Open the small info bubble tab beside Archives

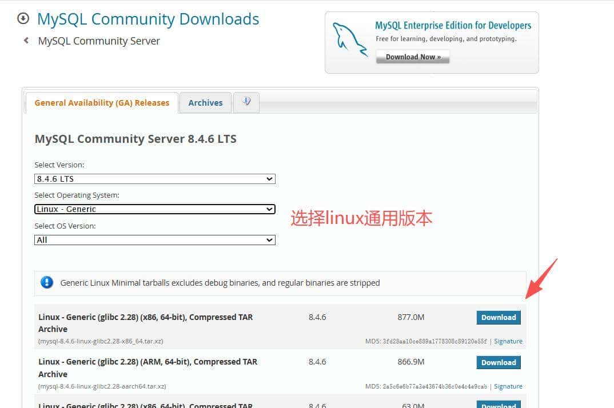pos(246,101)
